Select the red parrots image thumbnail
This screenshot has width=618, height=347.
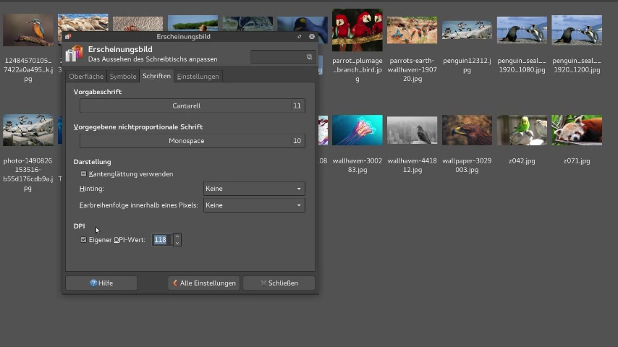pyautogui.click(x=357, y=30)
